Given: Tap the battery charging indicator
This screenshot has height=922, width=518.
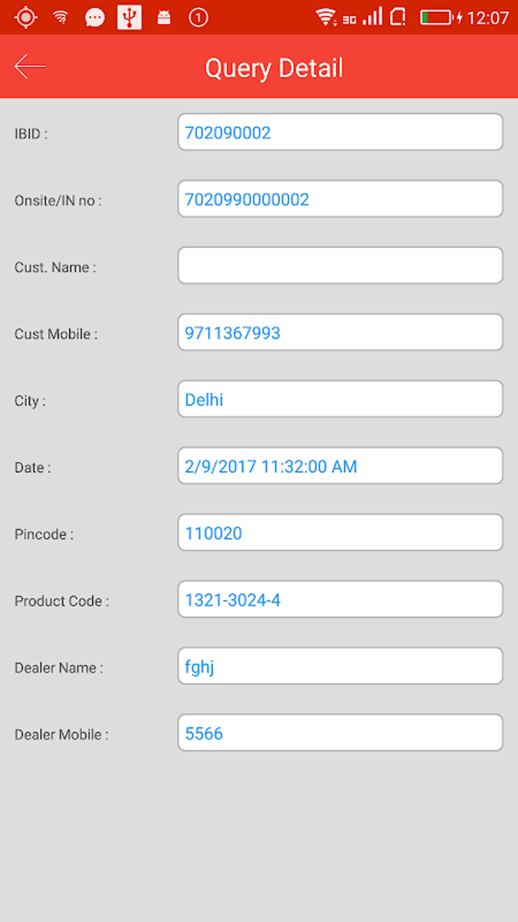Looking at the screenshot, I should coord(440,18).
